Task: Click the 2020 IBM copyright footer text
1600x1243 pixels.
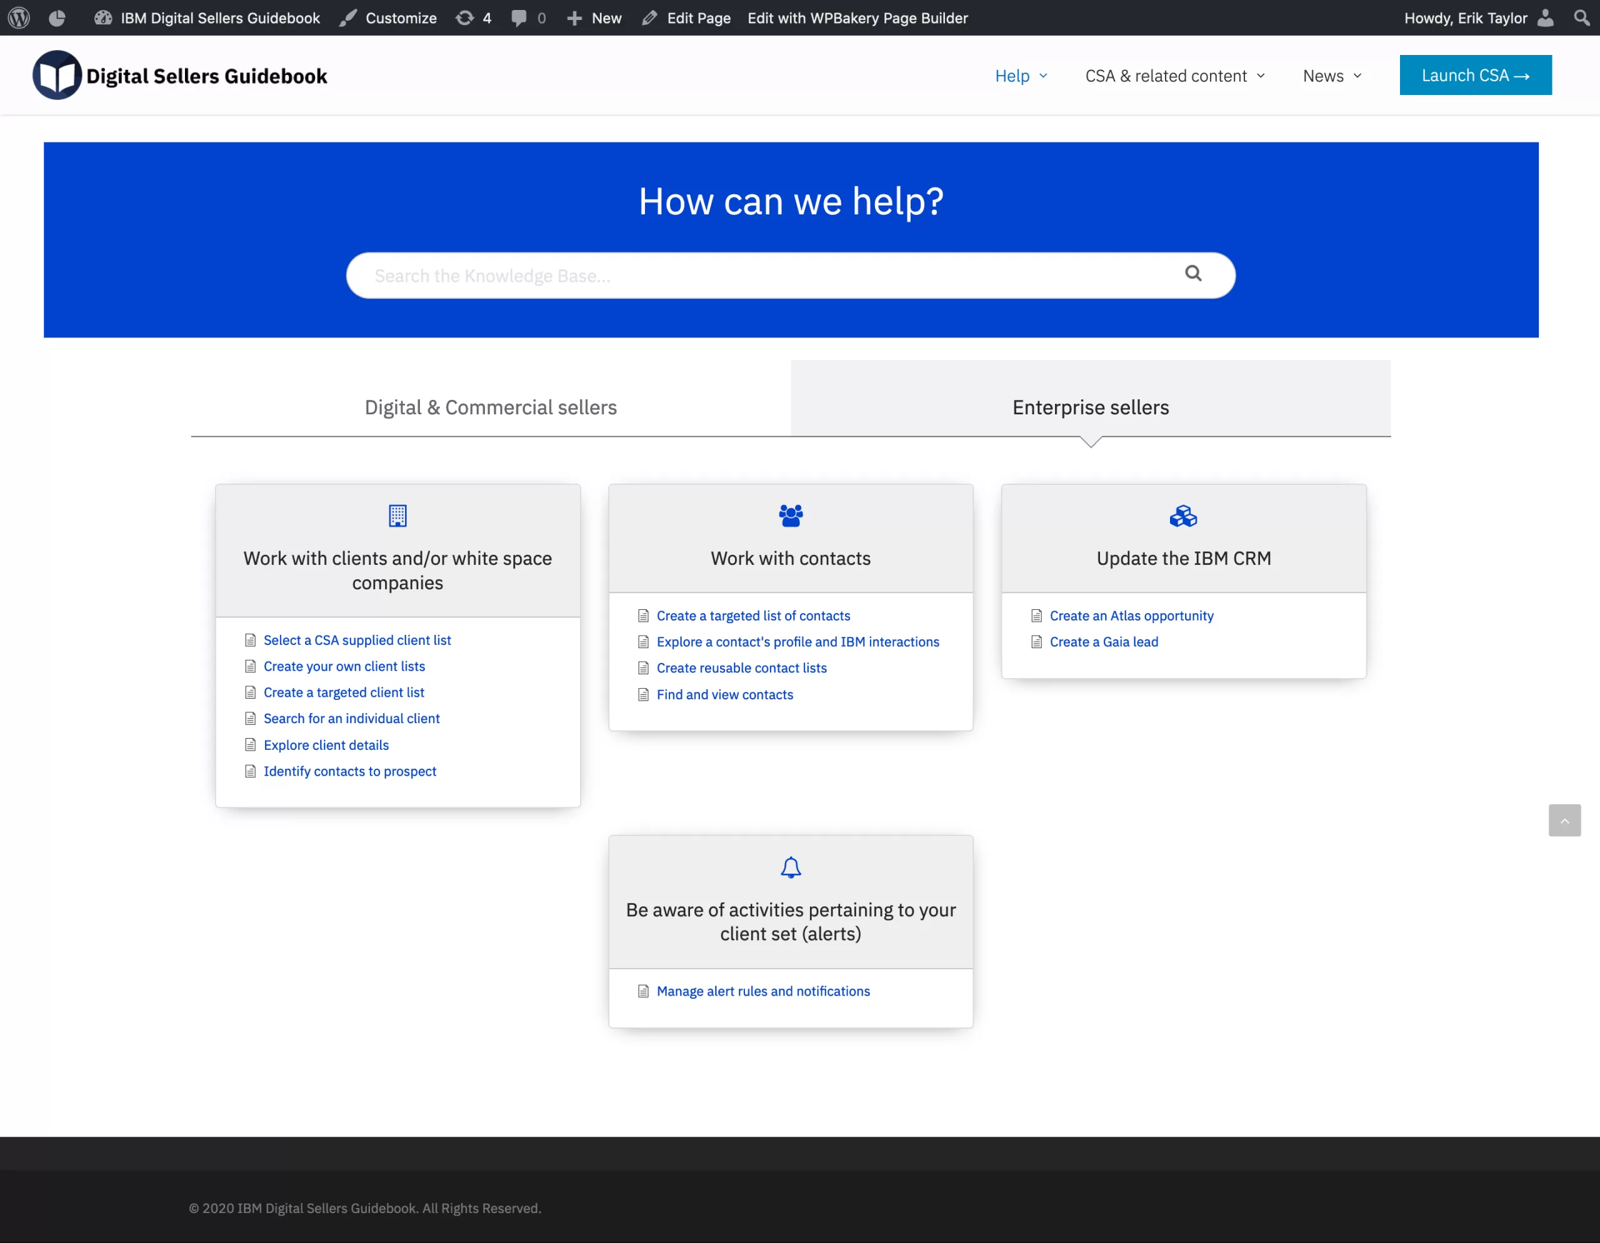Action: pyautogui.click(x=365, y=1208)
